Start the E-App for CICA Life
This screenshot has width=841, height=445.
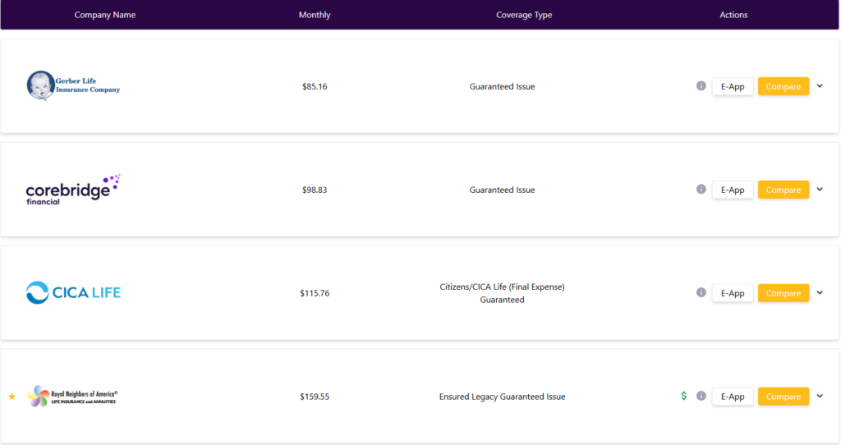tap(733, 293)
